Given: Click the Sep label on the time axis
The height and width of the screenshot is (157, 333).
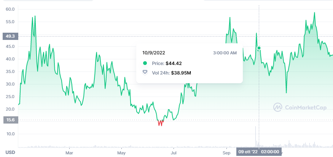Looking at the screenshot, I should point(226,153).
